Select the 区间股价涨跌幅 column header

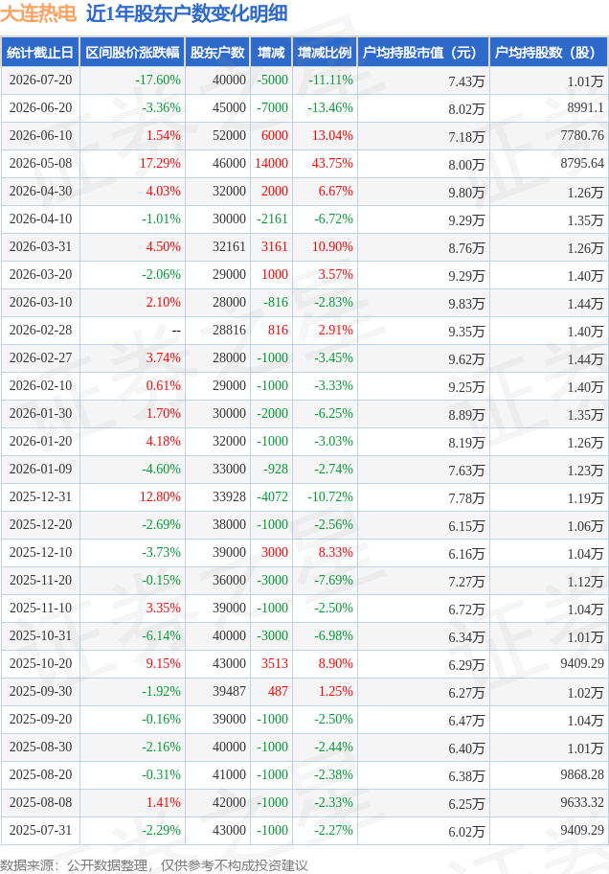pos(132,53)
